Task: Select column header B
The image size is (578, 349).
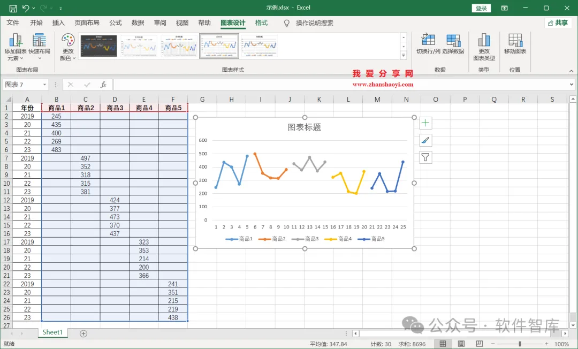Action: pyautogui.click(x=56, y=99)
